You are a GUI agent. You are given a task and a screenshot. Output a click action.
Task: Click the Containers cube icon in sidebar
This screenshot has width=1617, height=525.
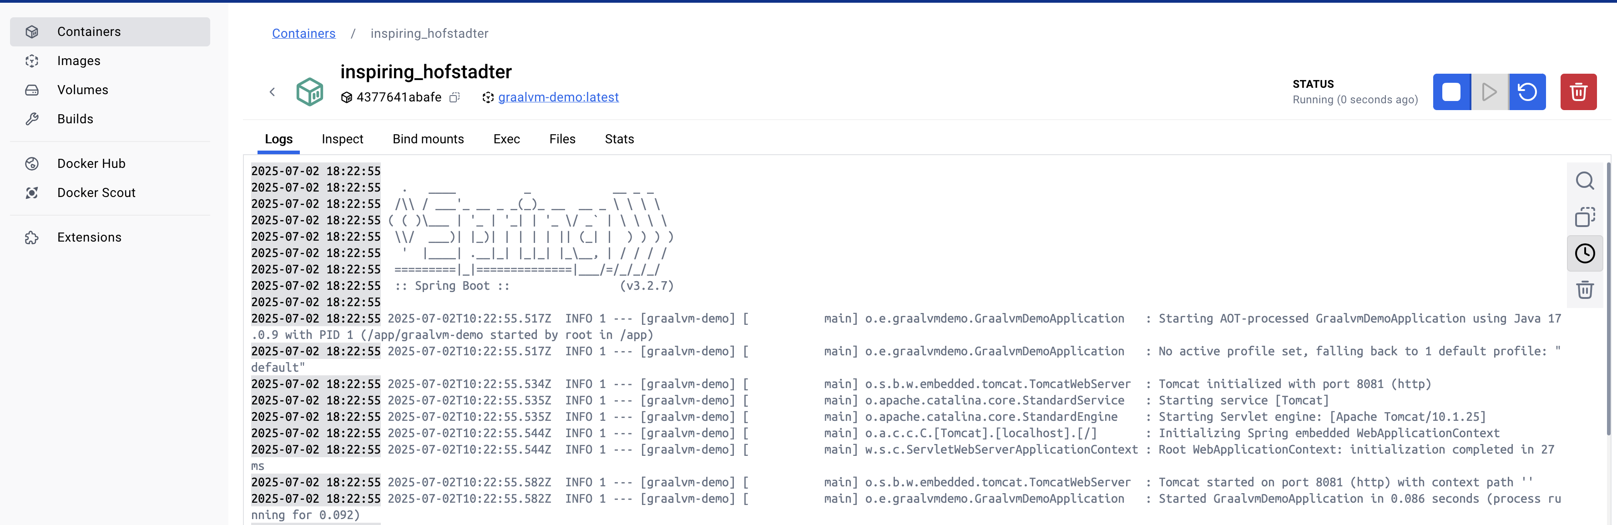32,31
